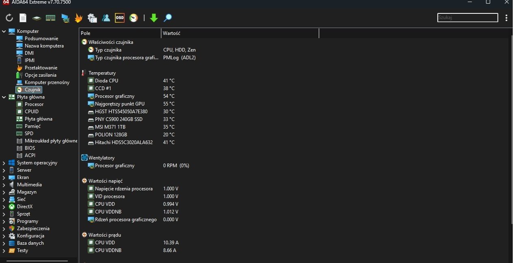Select Podsumowanie in the tree
This screenshot has width=514, height=263.
coord(41,39)
